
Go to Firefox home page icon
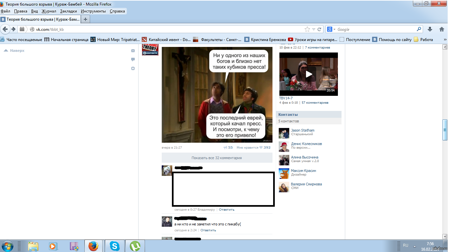pos(441,29)
